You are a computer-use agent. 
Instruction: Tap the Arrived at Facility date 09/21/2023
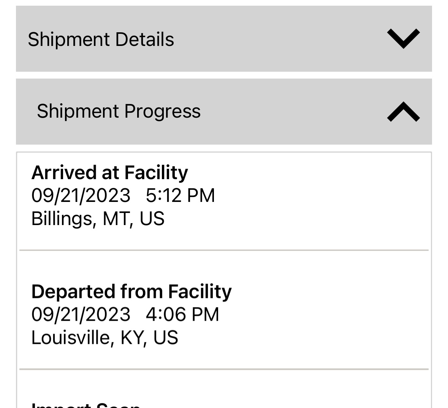tap(81, 195)
